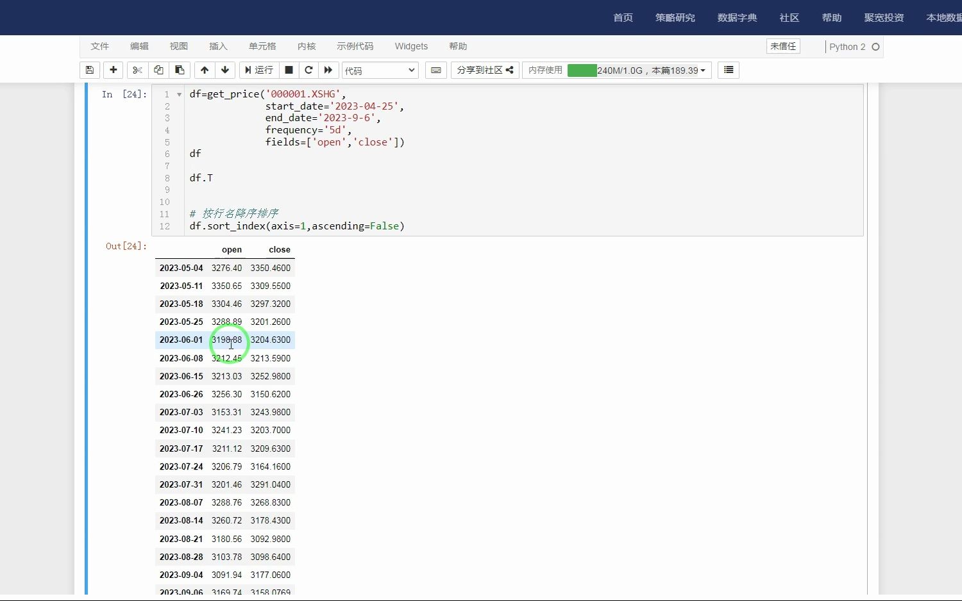Screen dimensions: 962x601
Task: Open 社区 in top navigation
Action: click(789, 17)
